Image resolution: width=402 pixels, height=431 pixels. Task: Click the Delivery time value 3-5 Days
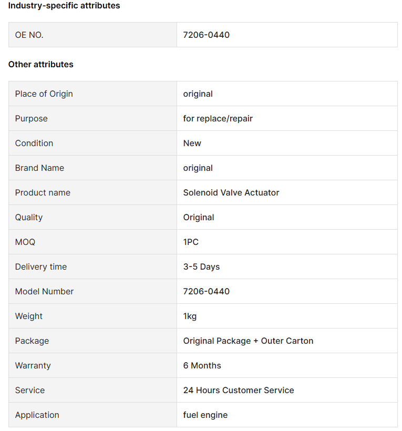[201, 266]
